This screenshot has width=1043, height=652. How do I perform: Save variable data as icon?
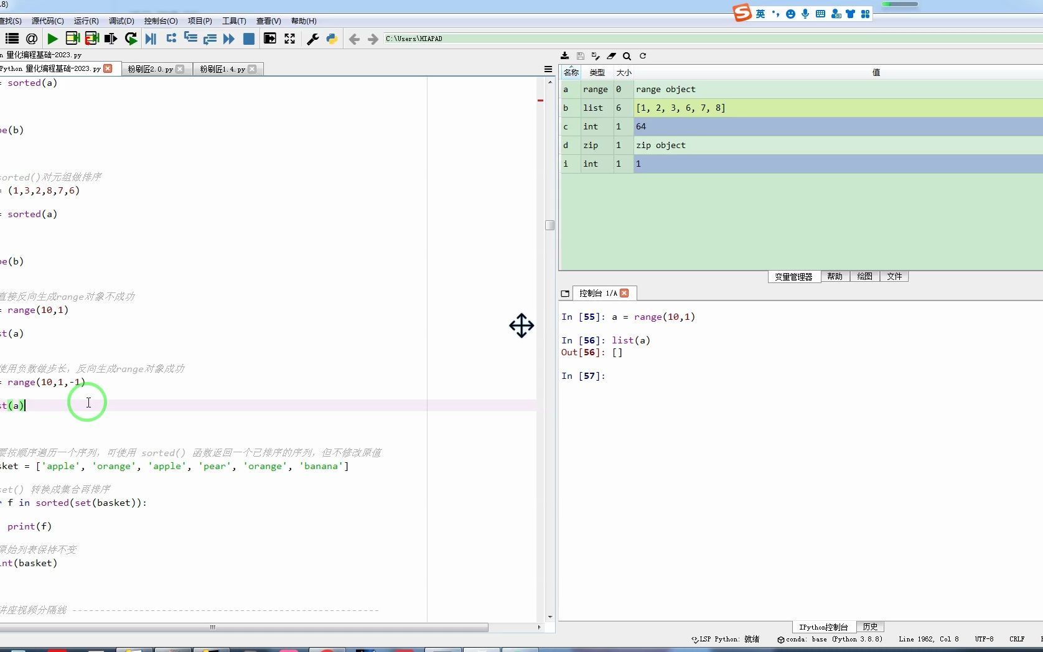(596, 56)
